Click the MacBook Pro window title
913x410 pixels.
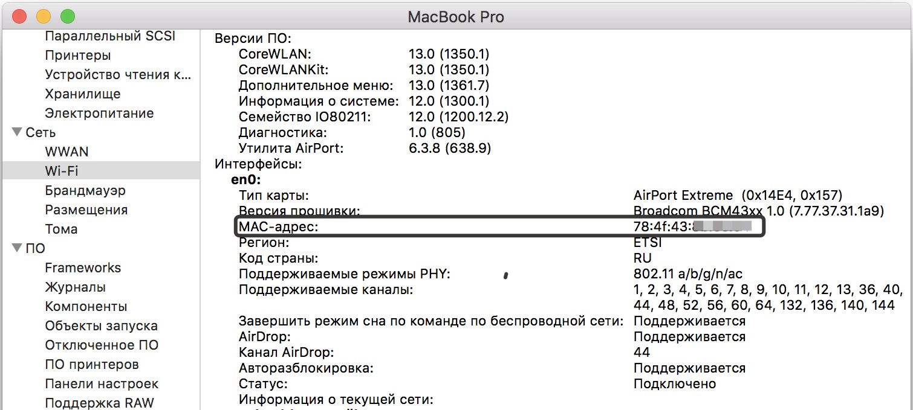tap(456, 16)
